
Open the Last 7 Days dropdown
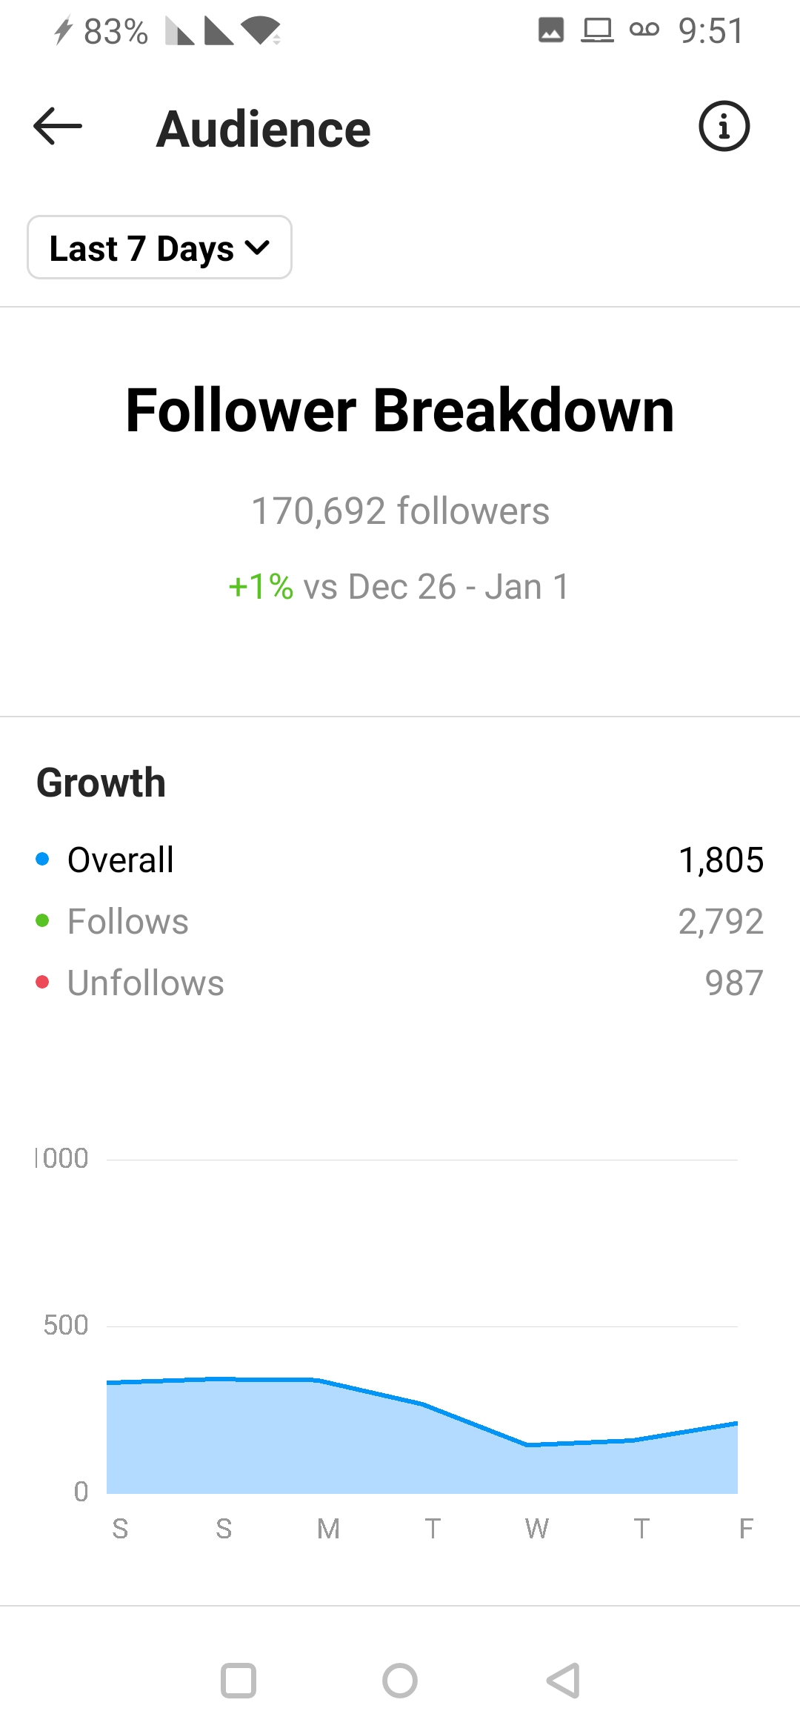click(x=159, y=248)
